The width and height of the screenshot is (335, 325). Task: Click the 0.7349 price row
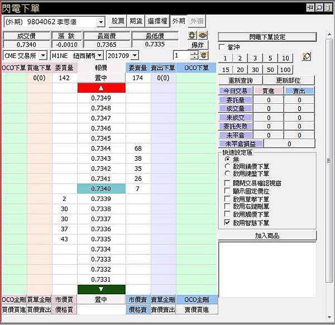click(101, 98)
